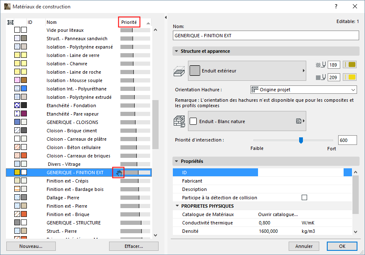Click the hatch swatch of Isolation - Mousse souple

pos(17,80)
